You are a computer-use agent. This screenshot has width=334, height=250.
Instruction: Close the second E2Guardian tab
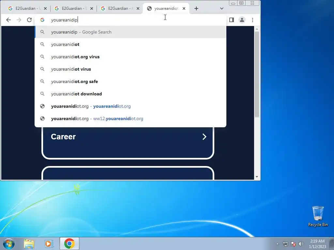pos(92,8)
